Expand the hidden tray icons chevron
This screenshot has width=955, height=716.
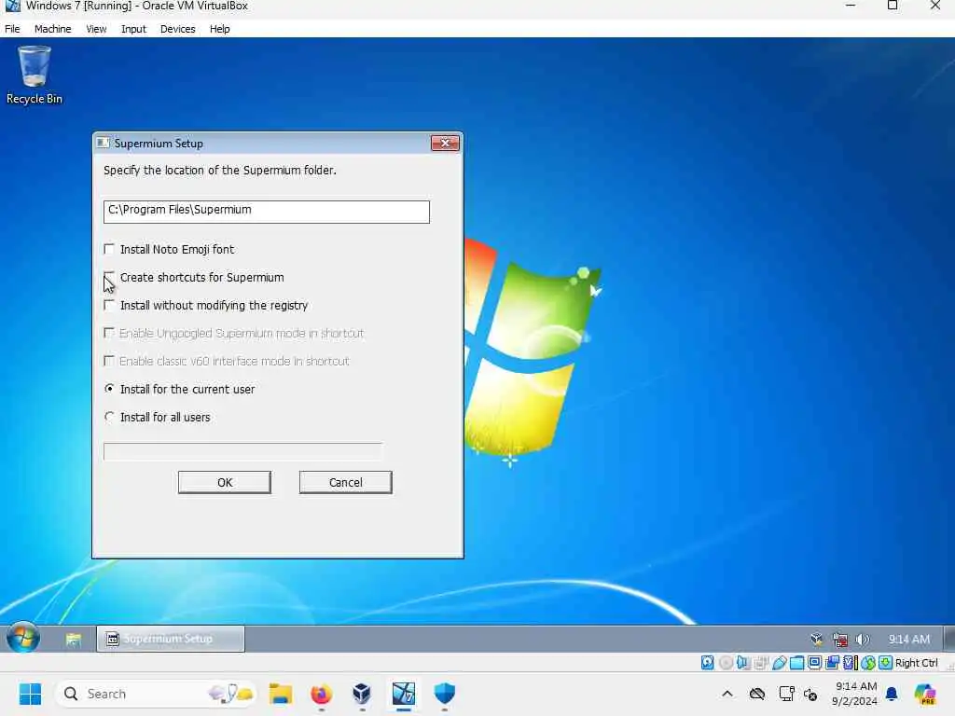pyautogui.click(x=727, y=694)
